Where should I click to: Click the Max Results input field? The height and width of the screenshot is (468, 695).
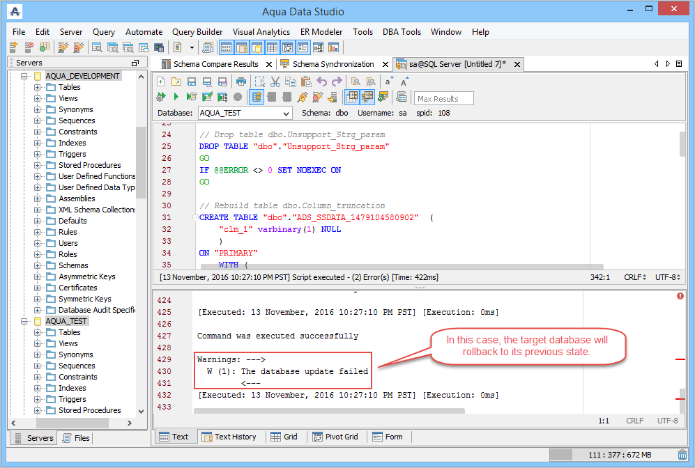click(x=444, y=98)
